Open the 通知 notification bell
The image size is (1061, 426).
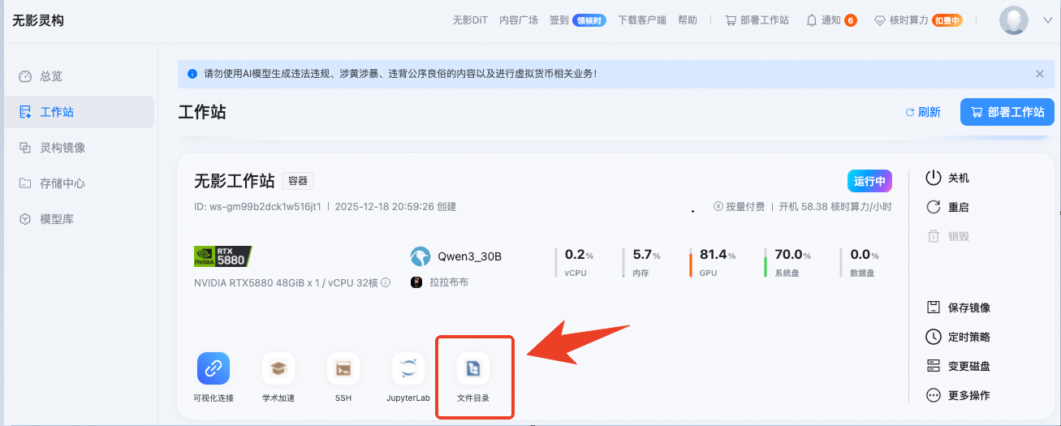click(x=812, y=20)
